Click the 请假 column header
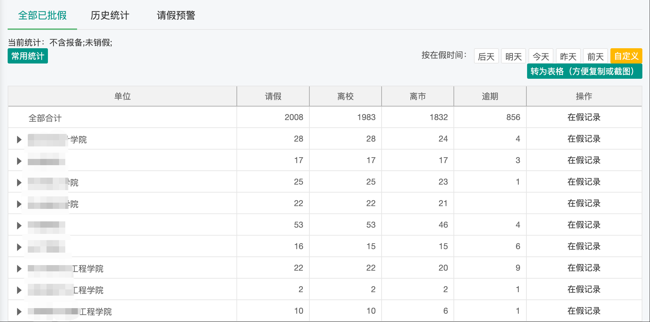The height and width of the screenshot is (322, 650). [x=273, y=96]
